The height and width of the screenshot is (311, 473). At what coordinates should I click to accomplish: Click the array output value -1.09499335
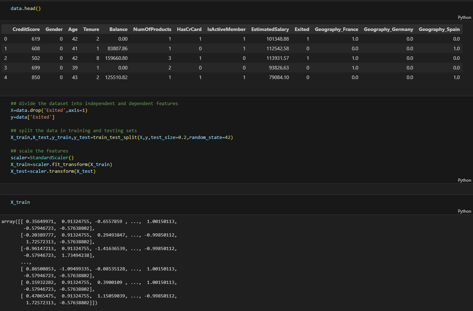point(75,269)
